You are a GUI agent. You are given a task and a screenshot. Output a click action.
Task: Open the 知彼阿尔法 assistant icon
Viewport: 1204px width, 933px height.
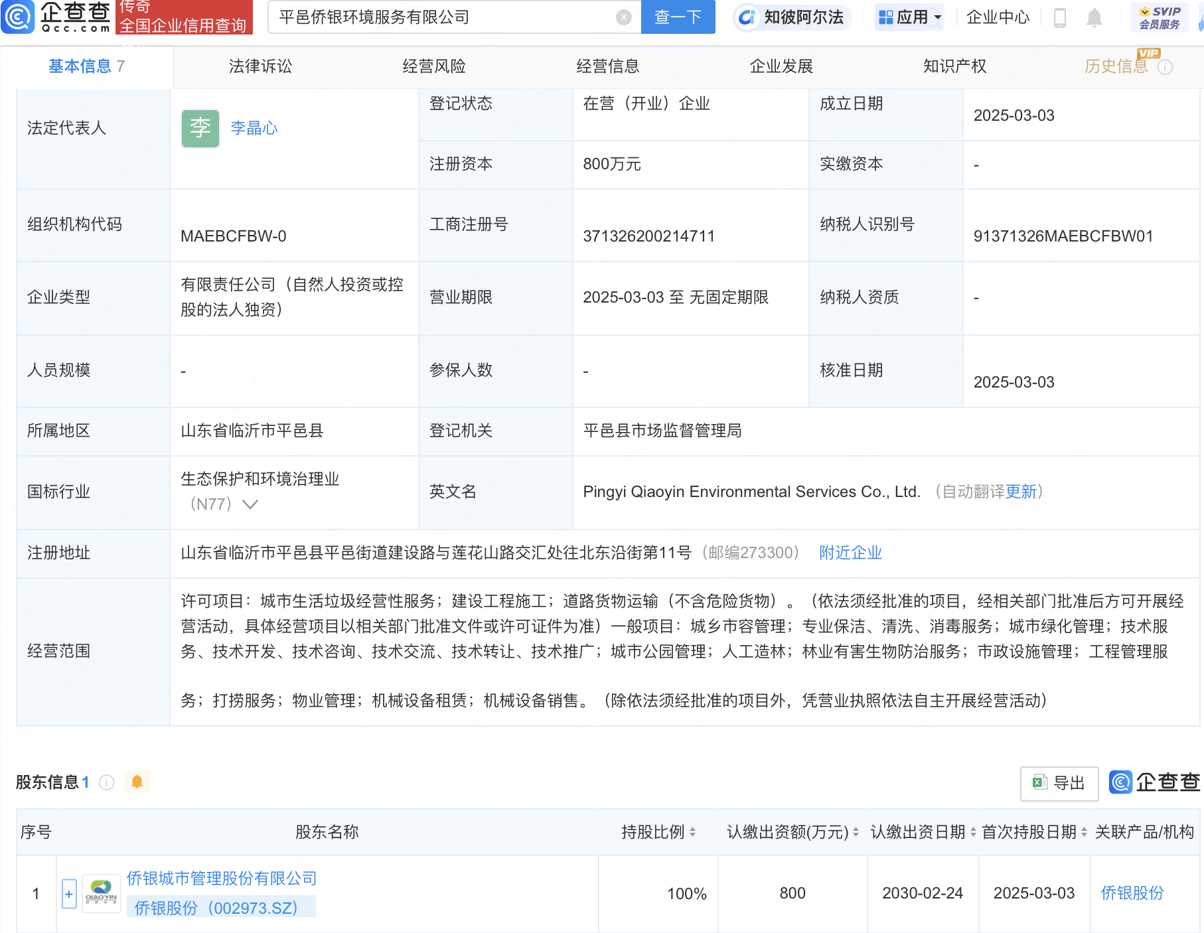tap(747, 17)
